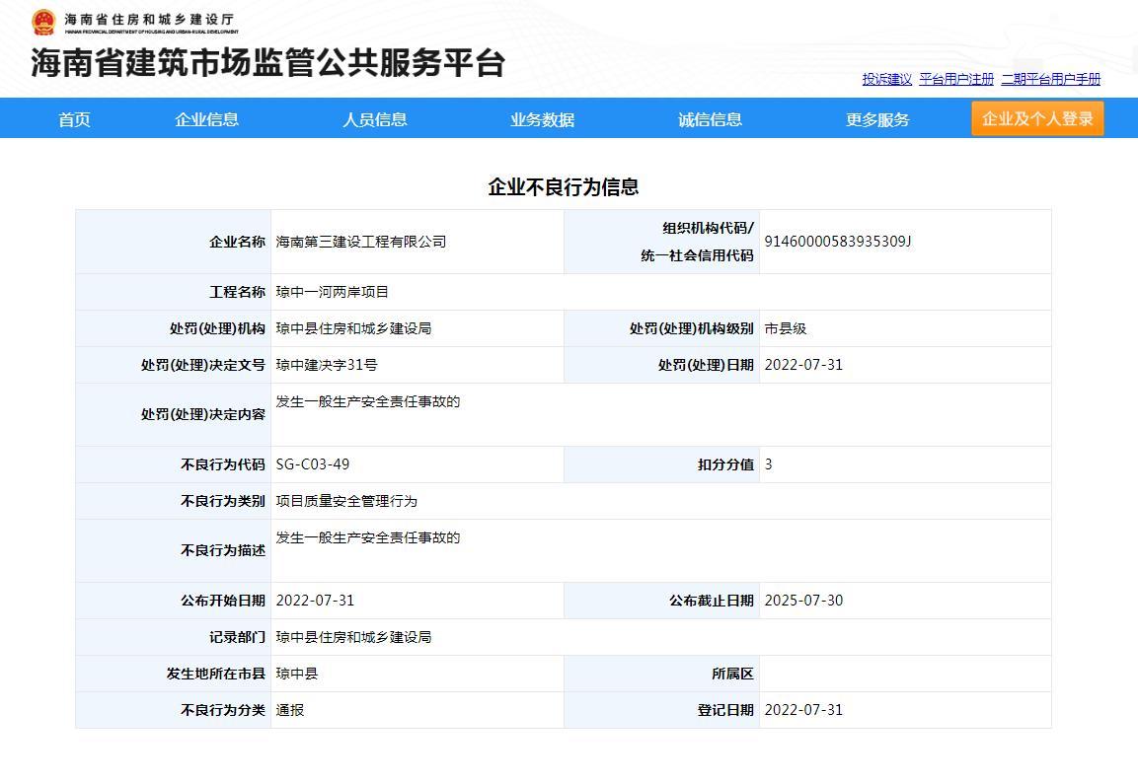
Task: Click the 市县级 level value
Action: tap(786, 328)
